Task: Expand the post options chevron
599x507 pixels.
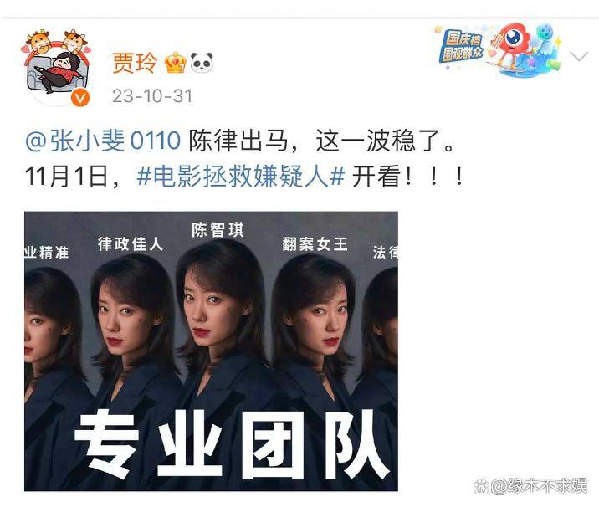Action: coord(579,57)
